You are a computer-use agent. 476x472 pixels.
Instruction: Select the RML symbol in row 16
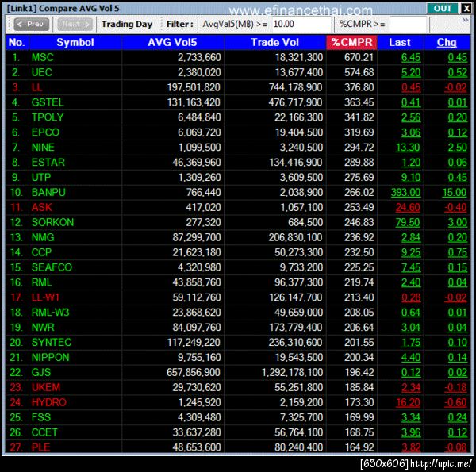coord(41,282)
